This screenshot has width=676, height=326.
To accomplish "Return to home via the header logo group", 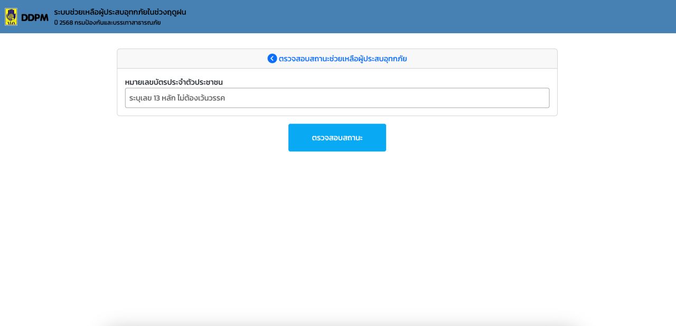I will point(26,17).
